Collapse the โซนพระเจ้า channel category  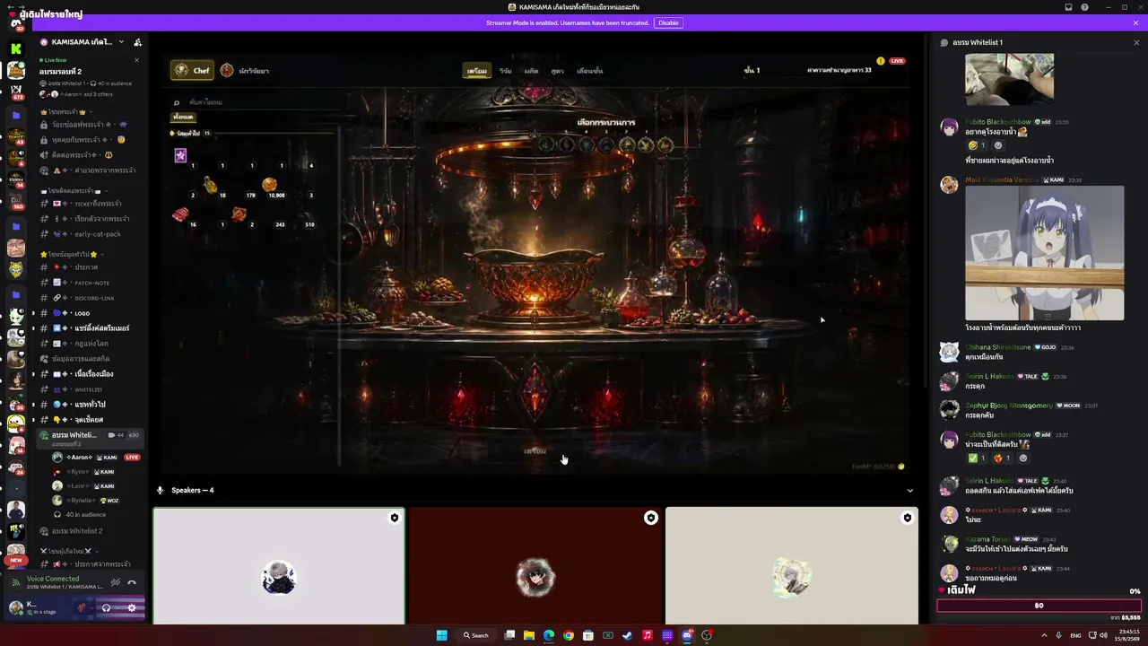click(66, 111)
